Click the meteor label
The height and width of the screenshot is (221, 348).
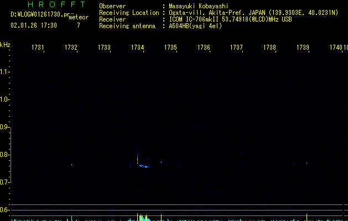click(x=79, y=17)
